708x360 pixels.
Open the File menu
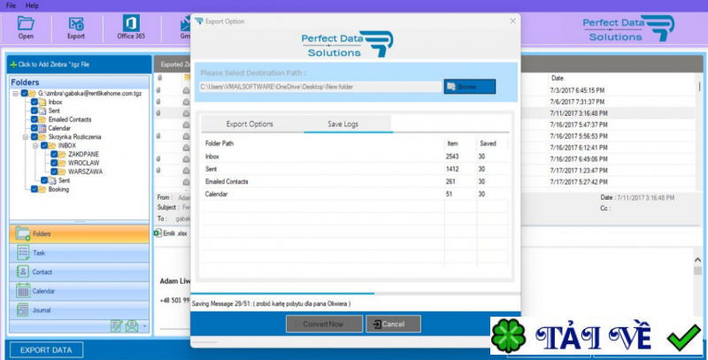[11, 6]
